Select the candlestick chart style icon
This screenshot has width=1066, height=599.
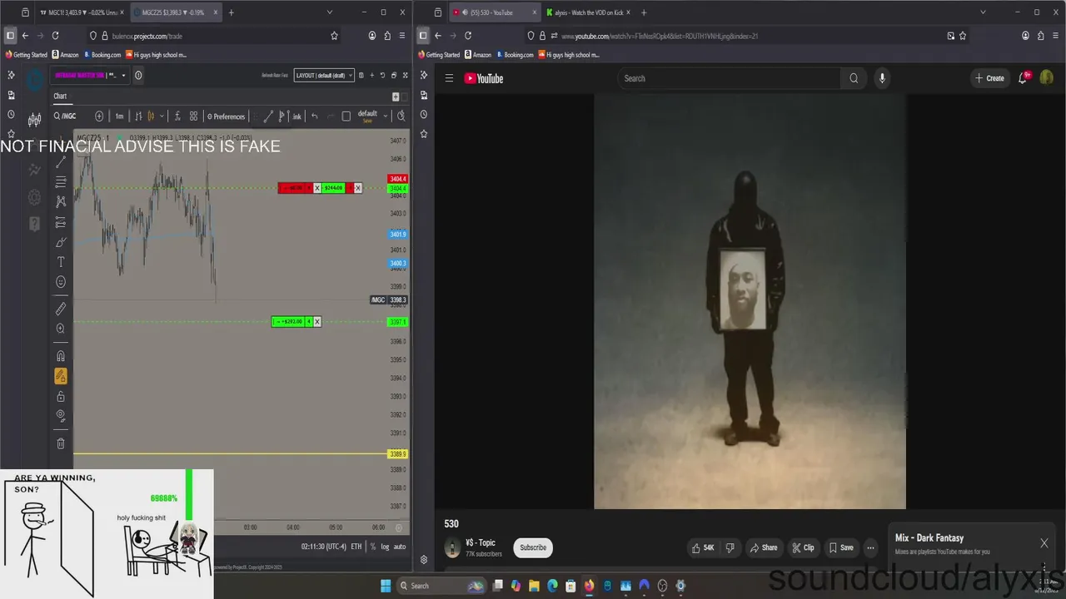pyautogui.click(x=151, y=116)
